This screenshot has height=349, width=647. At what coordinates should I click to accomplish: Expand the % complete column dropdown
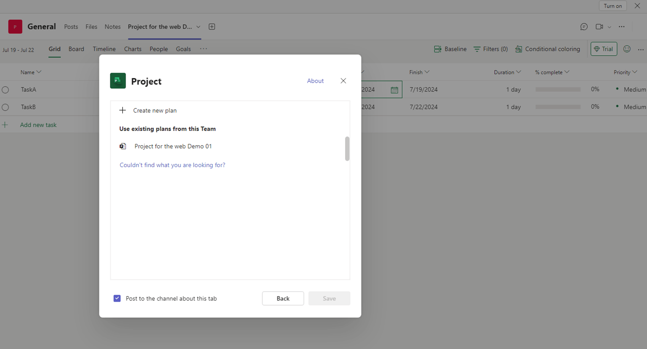[567, 72]
